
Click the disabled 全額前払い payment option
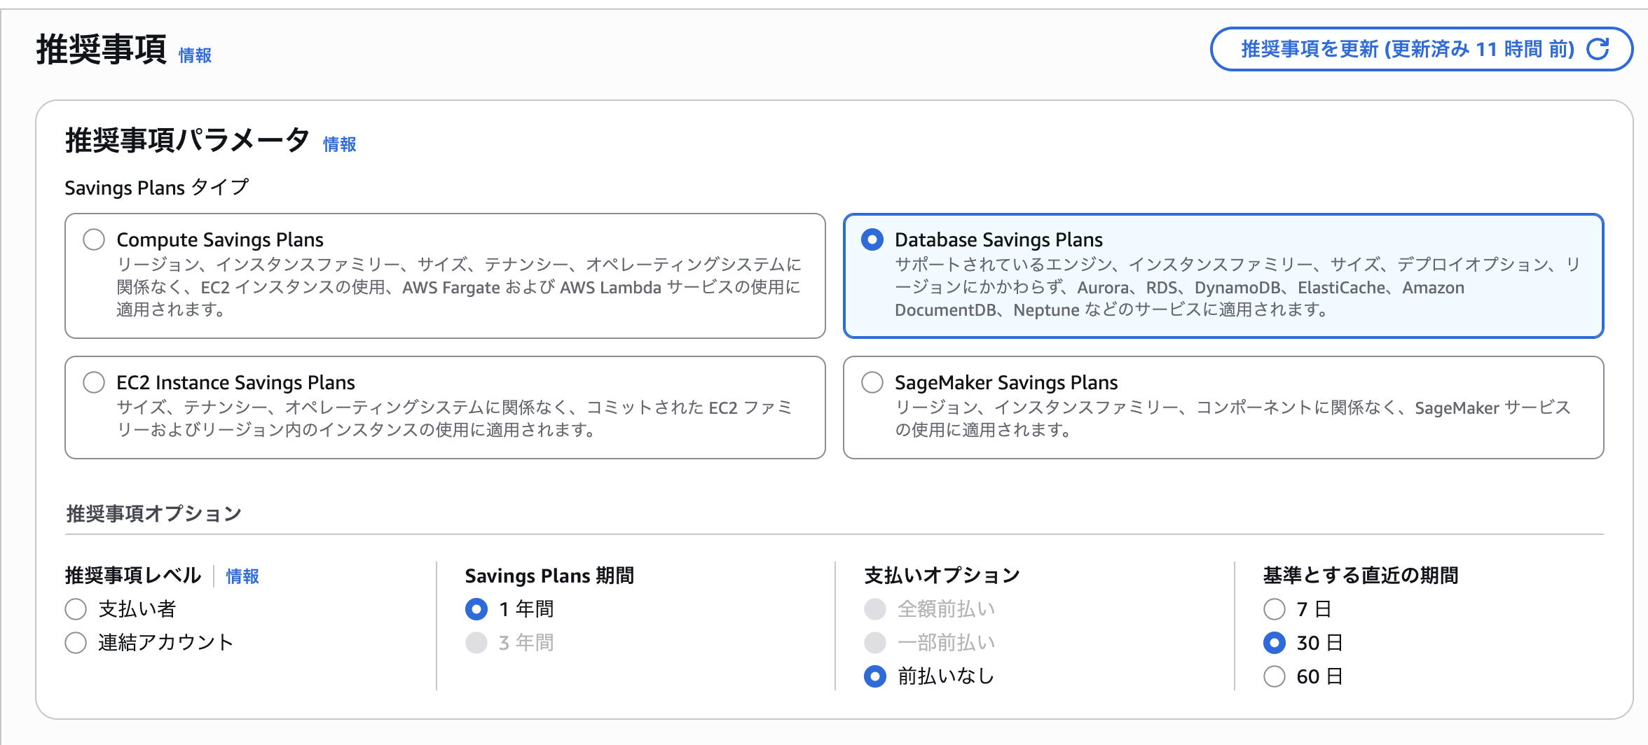(875, 609)
